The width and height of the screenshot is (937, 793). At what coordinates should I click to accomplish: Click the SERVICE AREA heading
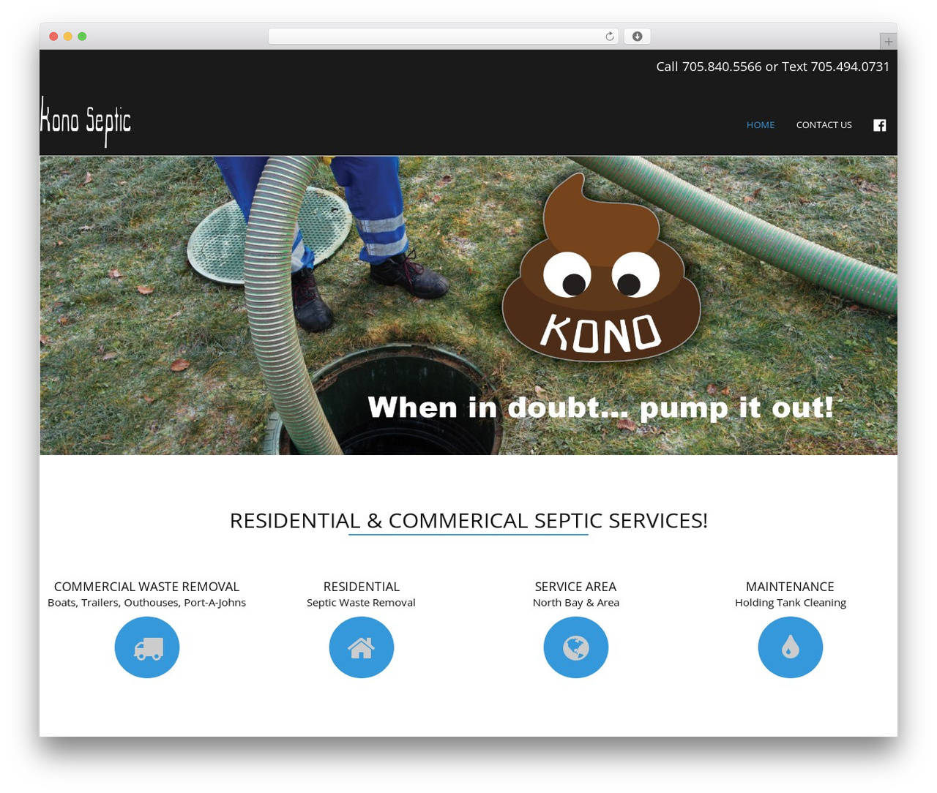pos(575,587)
